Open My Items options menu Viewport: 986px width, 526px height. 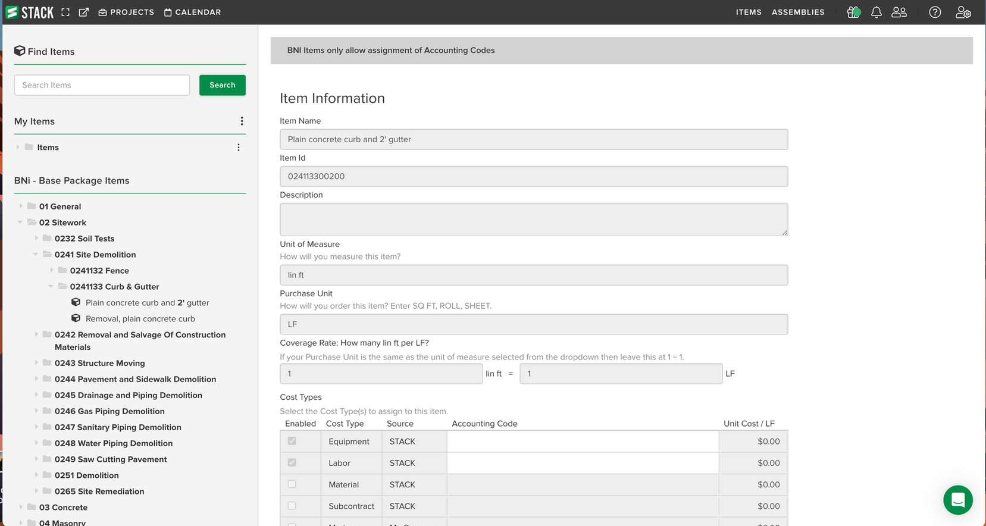pyautogui.click(x=242, y=121)
